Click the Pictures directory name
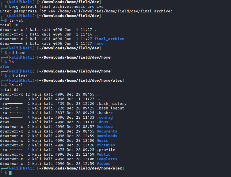Image resolution: width=231 pixels, height=177 pixels. (106, 145)
